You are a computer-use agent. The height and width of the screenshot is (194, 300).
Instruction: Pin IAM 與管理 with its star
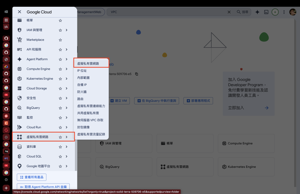click(60, 30)
